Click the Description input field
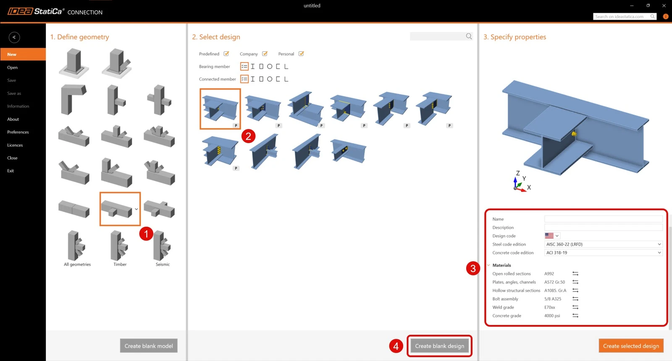The width and height of the screenshot is (672, 361). (604, 228)
